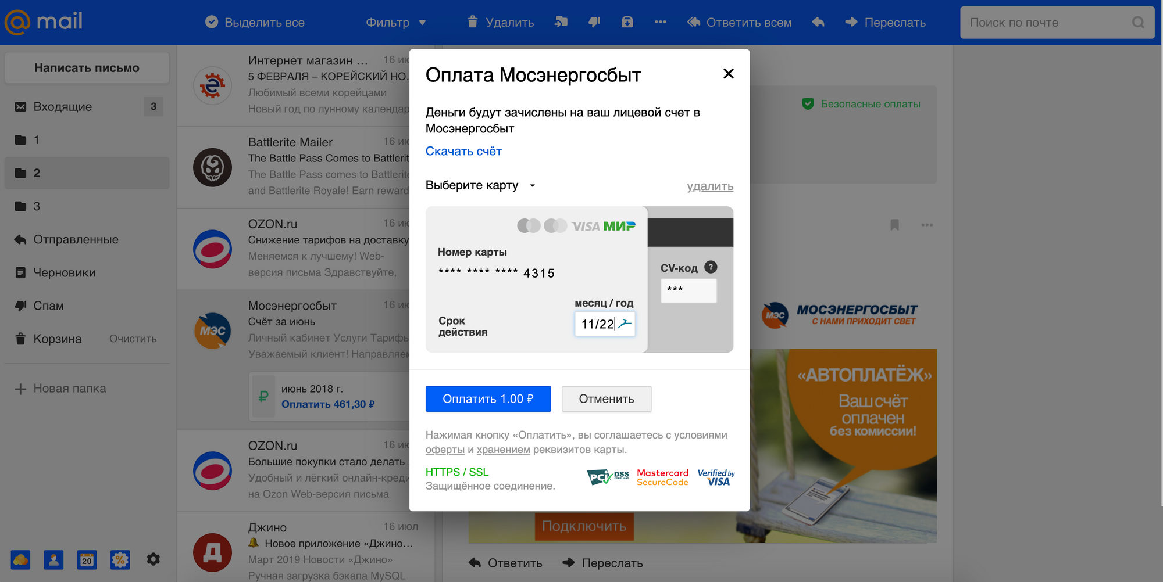Click the Mail.ru logo
Viewport: 1163px width, 582px height.
(44, 22)
